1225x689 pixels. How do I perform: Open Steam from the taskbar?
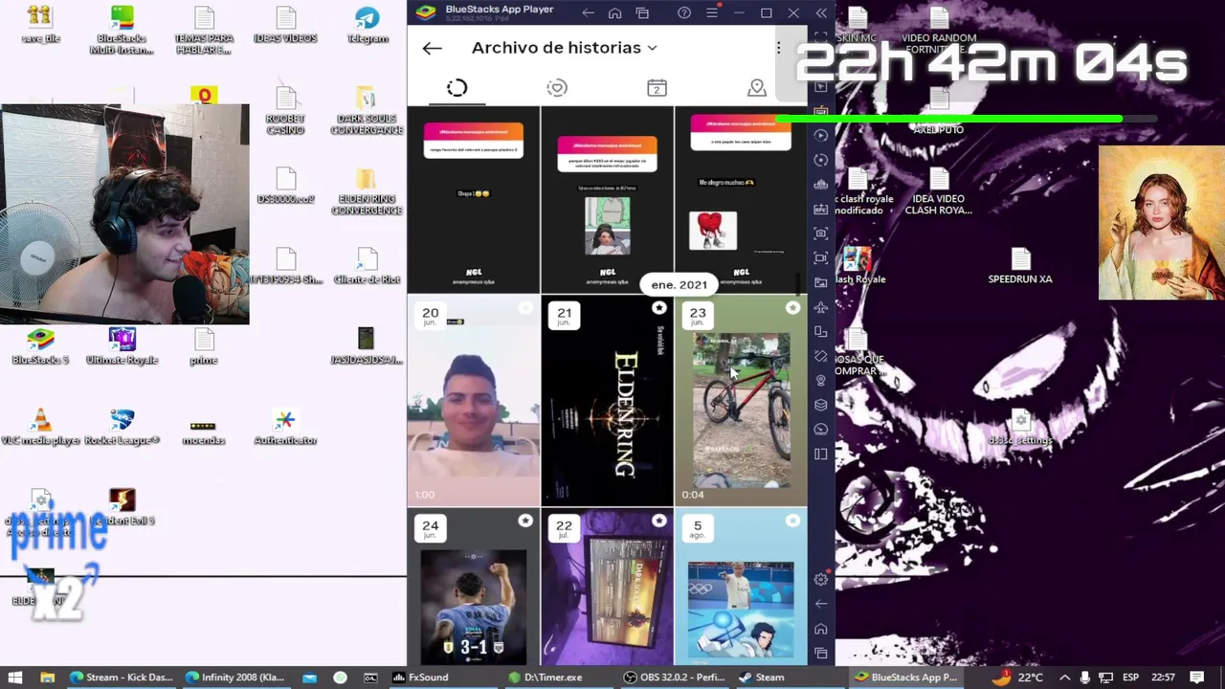(761, 678)
